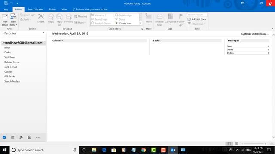275x154 pixels.
Task: Open Ribbon Display Options
Action: point(243,3)
